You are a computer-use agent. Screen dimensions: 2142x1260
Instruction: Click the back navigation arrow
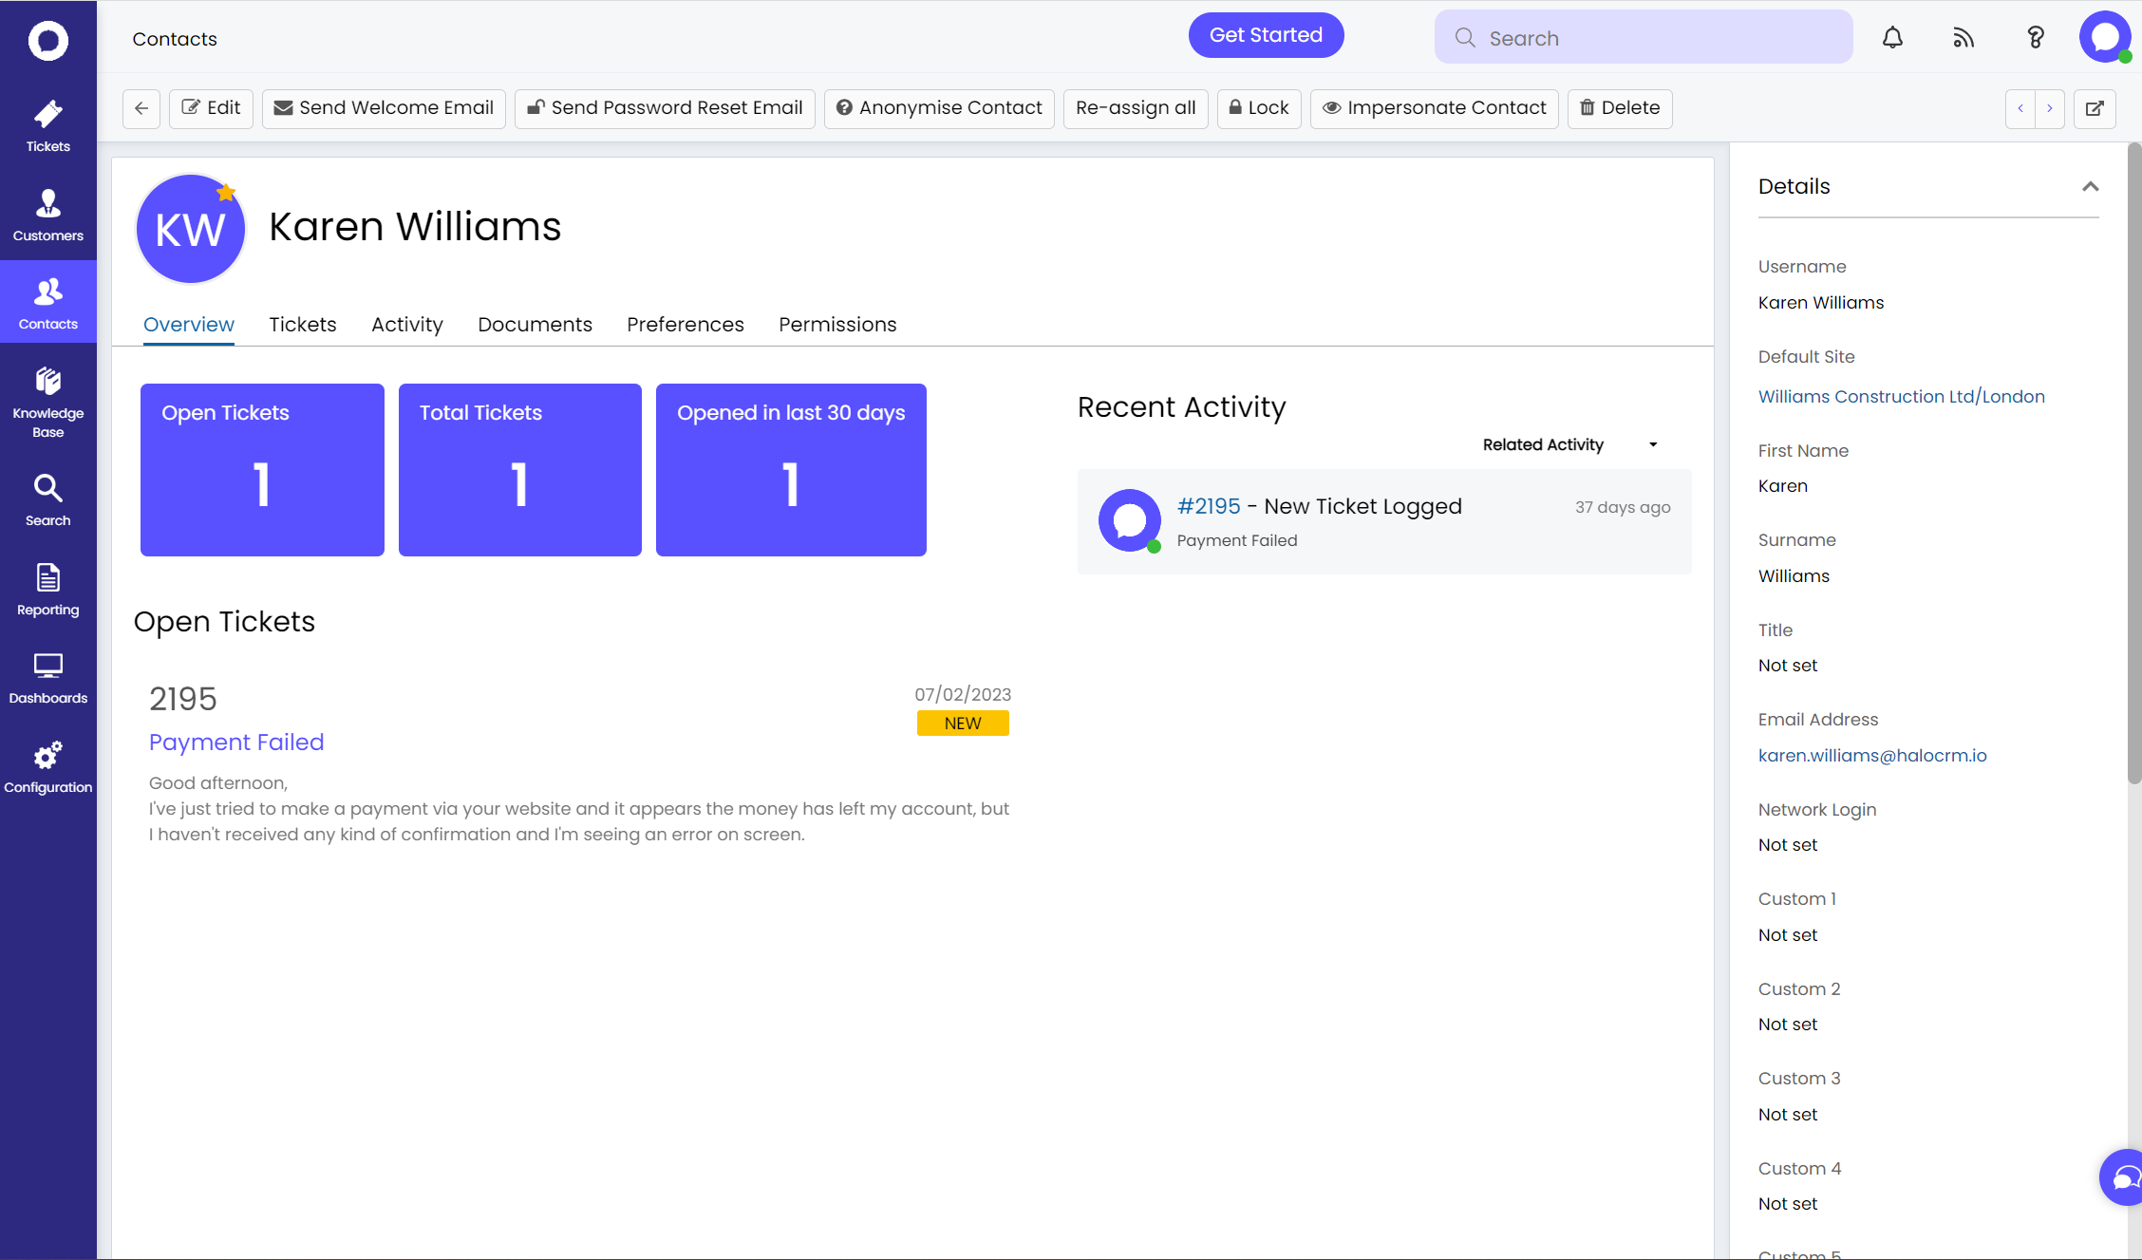point(140,108)
